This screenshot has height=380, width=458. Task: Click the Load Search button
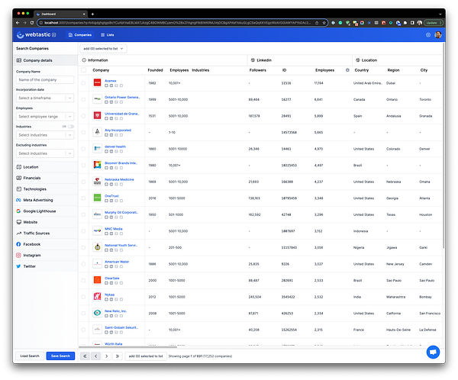[x=30, y=356]
